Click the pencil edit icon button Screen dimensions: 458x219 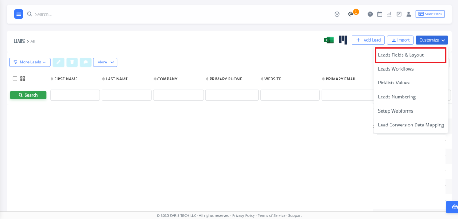(59, 62)
